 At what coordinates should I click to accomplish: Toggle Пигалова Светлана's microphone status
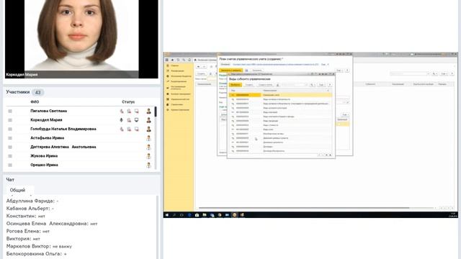click(x=122, y=111)
